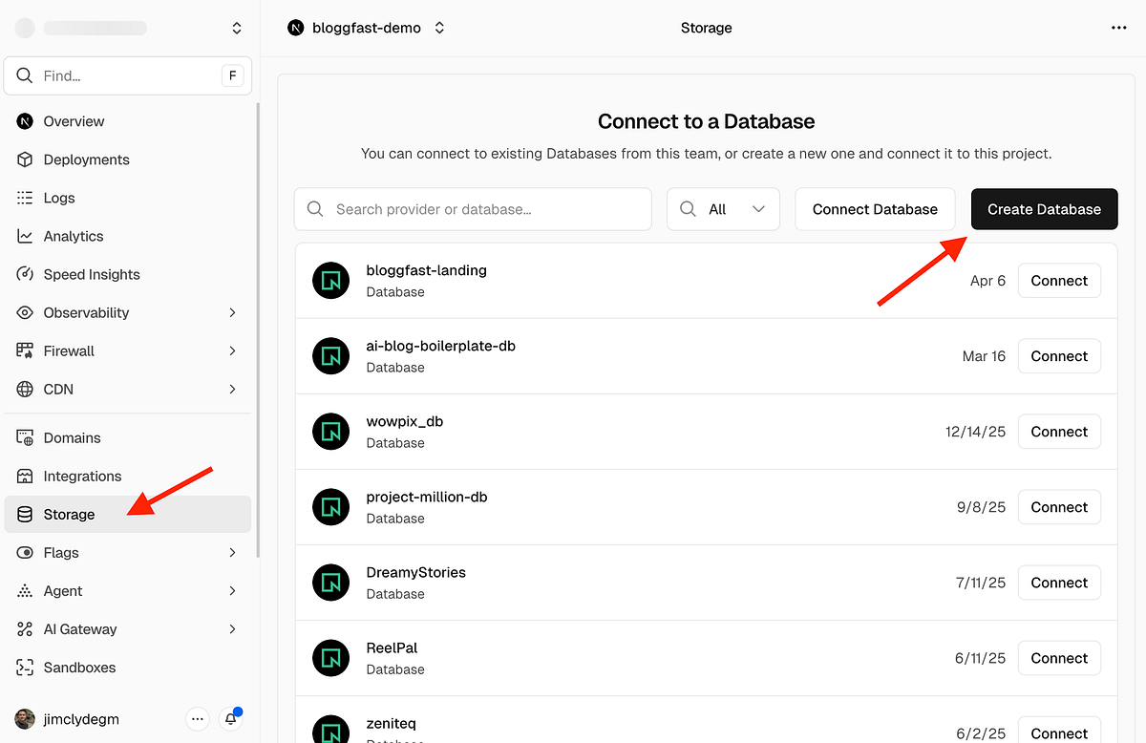The width and height of the screenshot is (1146, 743).
Task: Open notifications bell icon
Action: 230,718
